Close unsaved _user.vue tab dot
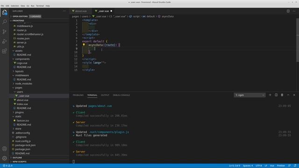The height and width of the screenshot is (168, 299). [x=111, y=11]
